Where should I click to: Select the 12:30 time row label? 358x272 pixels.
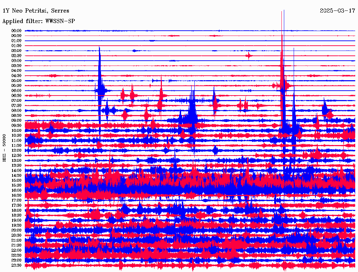[16, 156]
